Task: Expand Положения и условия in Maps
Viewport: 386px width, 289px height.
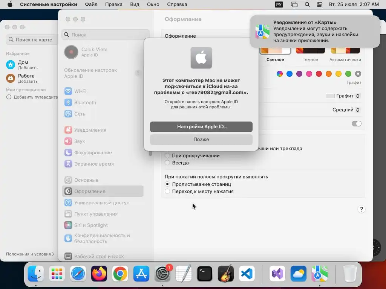Action: [x=30, y=254]
